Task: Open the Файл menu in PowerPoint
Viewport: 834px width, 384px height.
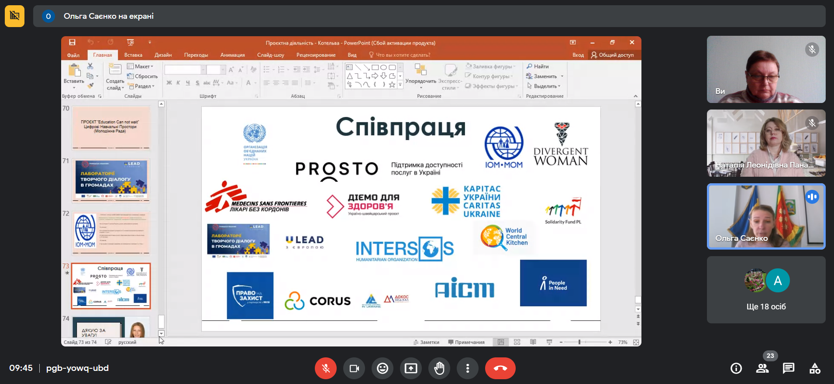Action: click(73, 55)
